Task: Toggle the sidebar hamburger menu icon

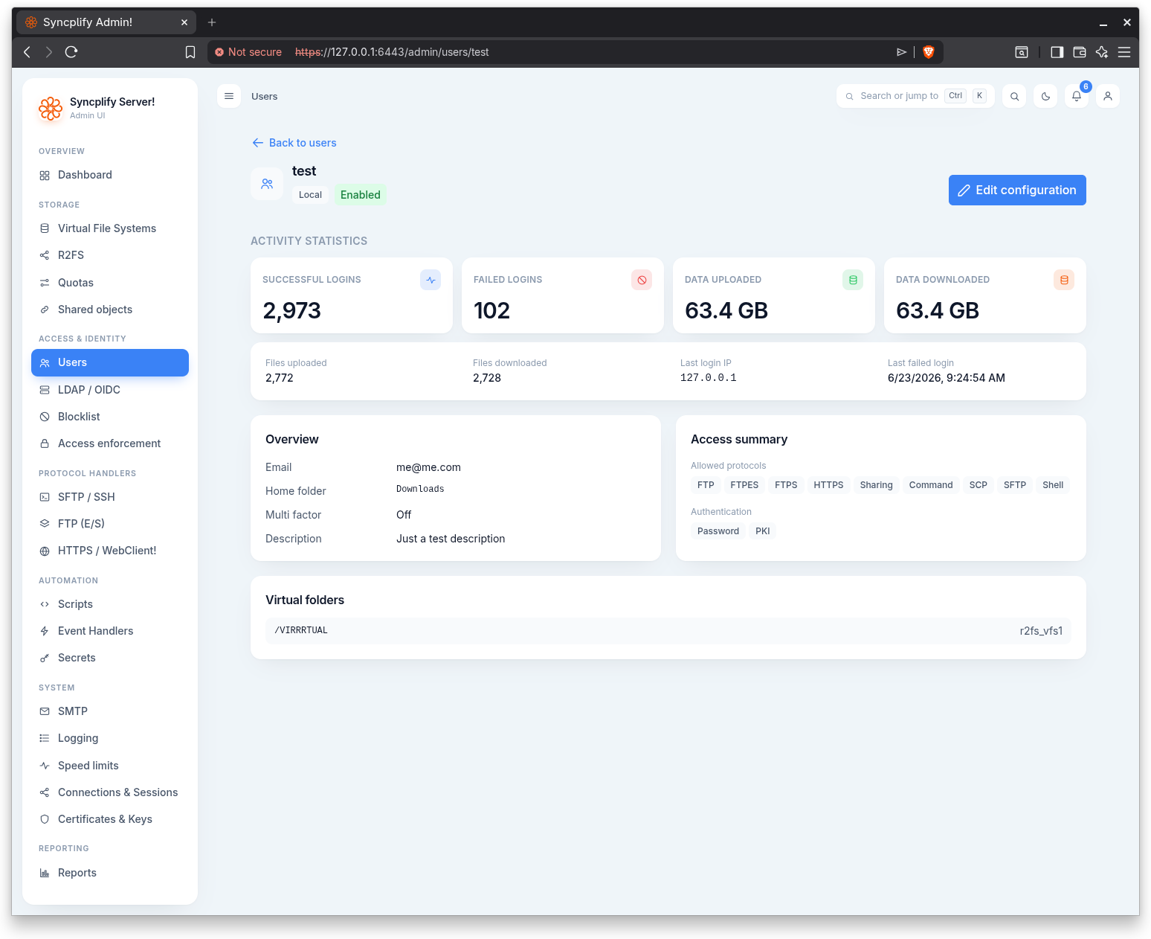Action: point(229,96)
